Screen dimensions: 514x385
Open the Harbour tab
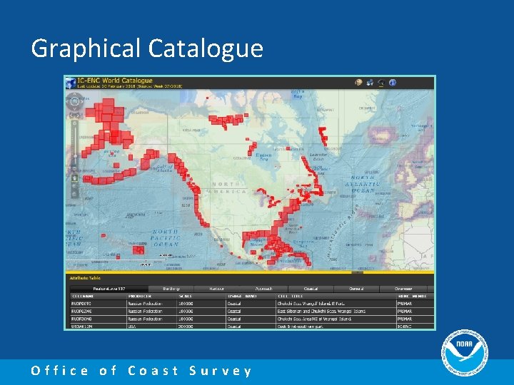click(x=217, y=289)
